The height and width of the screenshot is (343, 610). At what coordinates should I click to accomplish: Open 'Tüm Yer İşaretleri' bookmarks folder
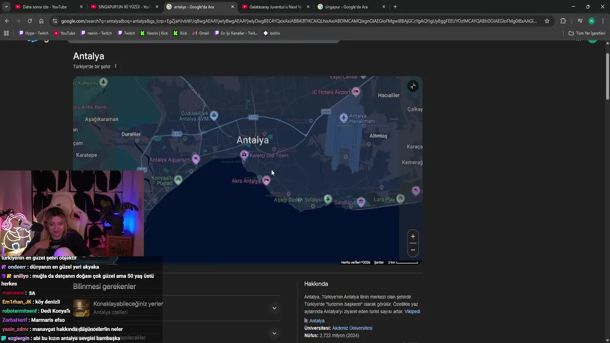point(587,33)
